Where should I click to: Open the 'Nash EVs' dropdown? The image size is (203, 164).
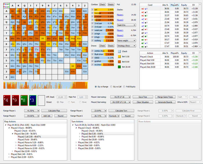pyautogui.click(x=126, y=25)
